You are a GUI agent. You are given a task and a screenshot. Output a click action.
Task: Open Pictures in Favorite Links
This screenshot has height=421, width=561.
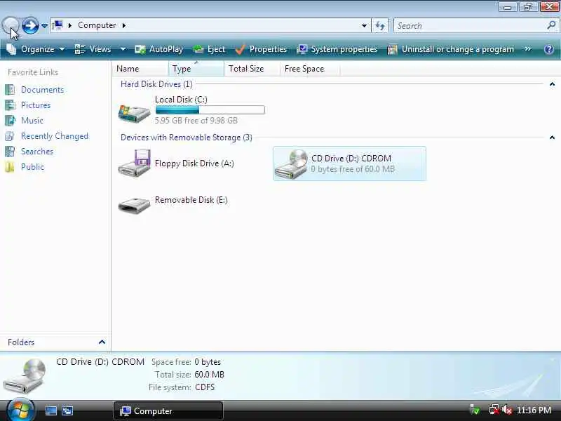(36, 105)
